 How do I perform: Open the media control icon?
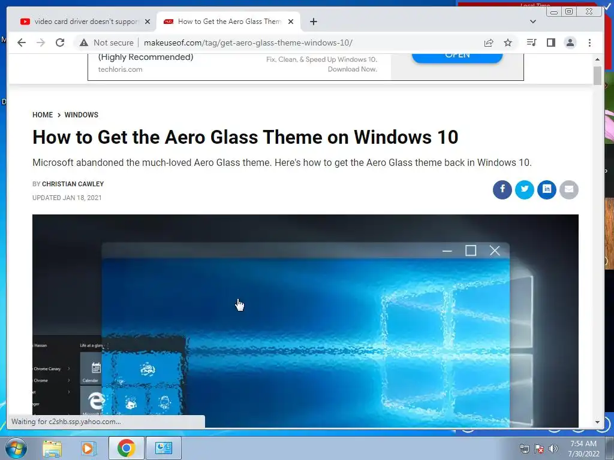click(531, 43)
